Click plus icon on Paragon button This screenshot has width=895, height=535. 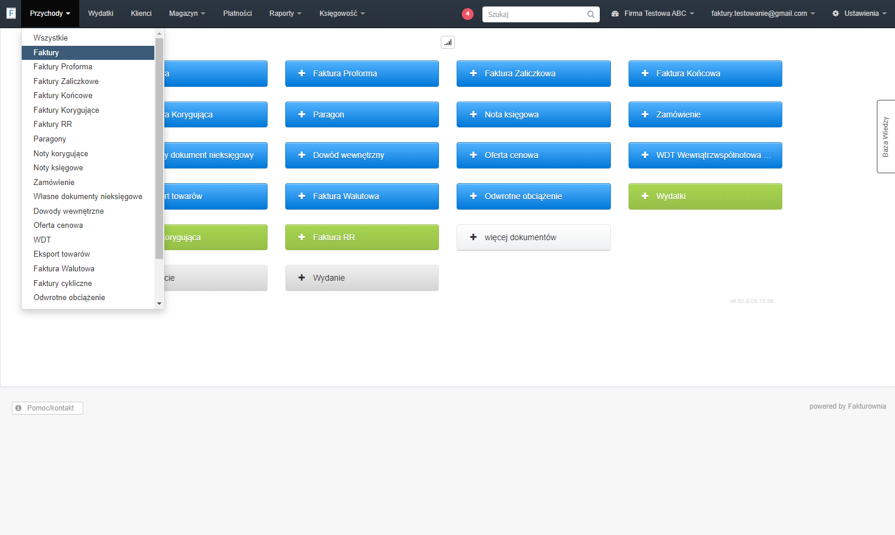pyautogui.click(x=302, y=115)
